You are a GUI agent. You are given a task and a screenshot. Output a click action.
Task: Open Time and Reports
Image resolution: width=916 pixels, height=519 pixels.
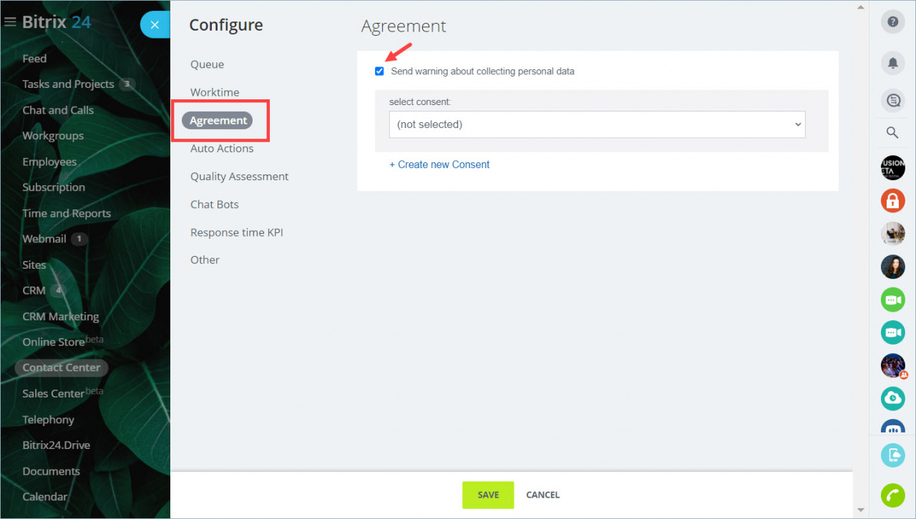(67, 213)
